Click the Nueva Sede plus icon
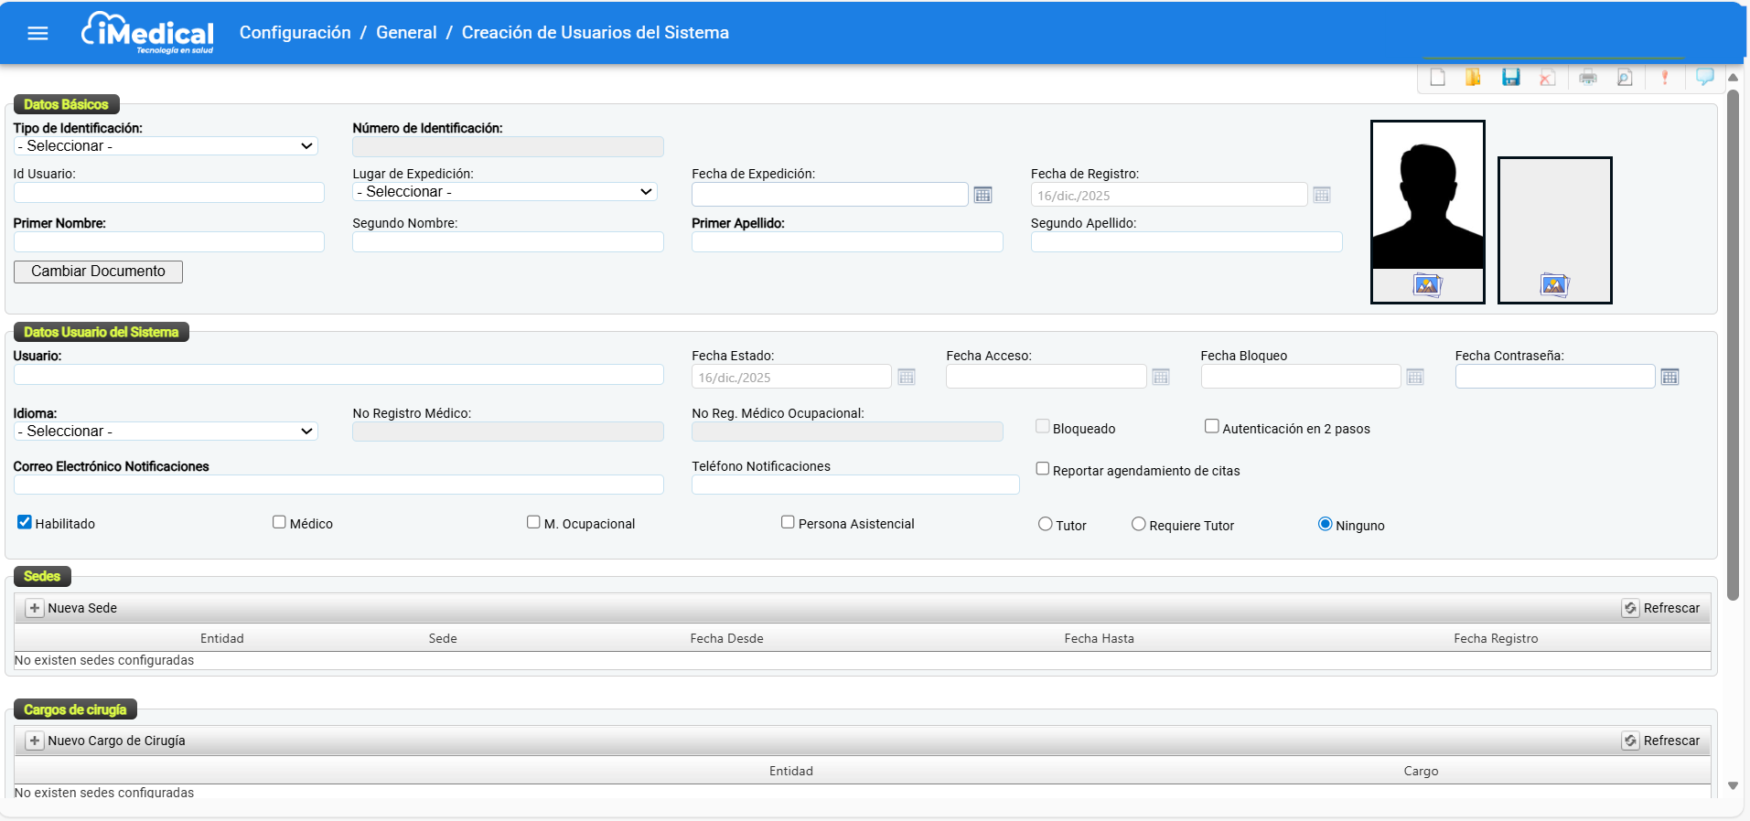 click(34, 608)
